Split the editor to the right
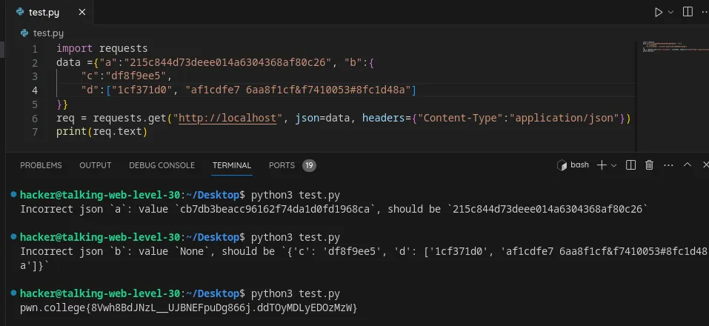This screenshot has height=326, width=709. pyautogui.click(x=688, y=12)
